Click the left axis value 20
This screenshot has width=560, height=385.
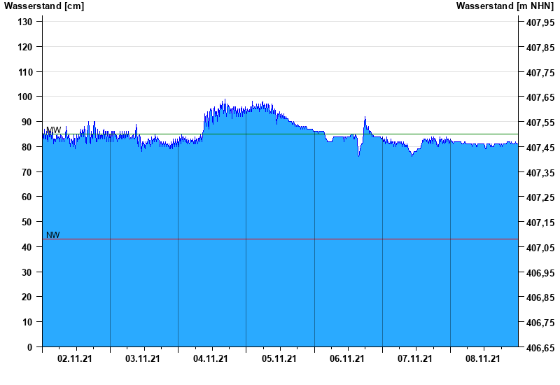coord(27,297)
